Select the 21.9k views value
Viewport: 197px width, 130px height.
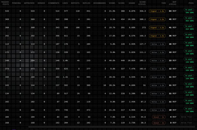coord(112,11)
